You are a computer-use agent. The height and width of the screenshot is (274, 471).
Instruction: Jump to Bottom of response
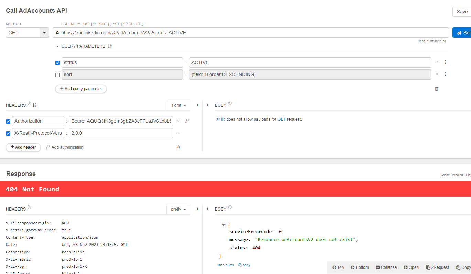click(x=360, y=267)
